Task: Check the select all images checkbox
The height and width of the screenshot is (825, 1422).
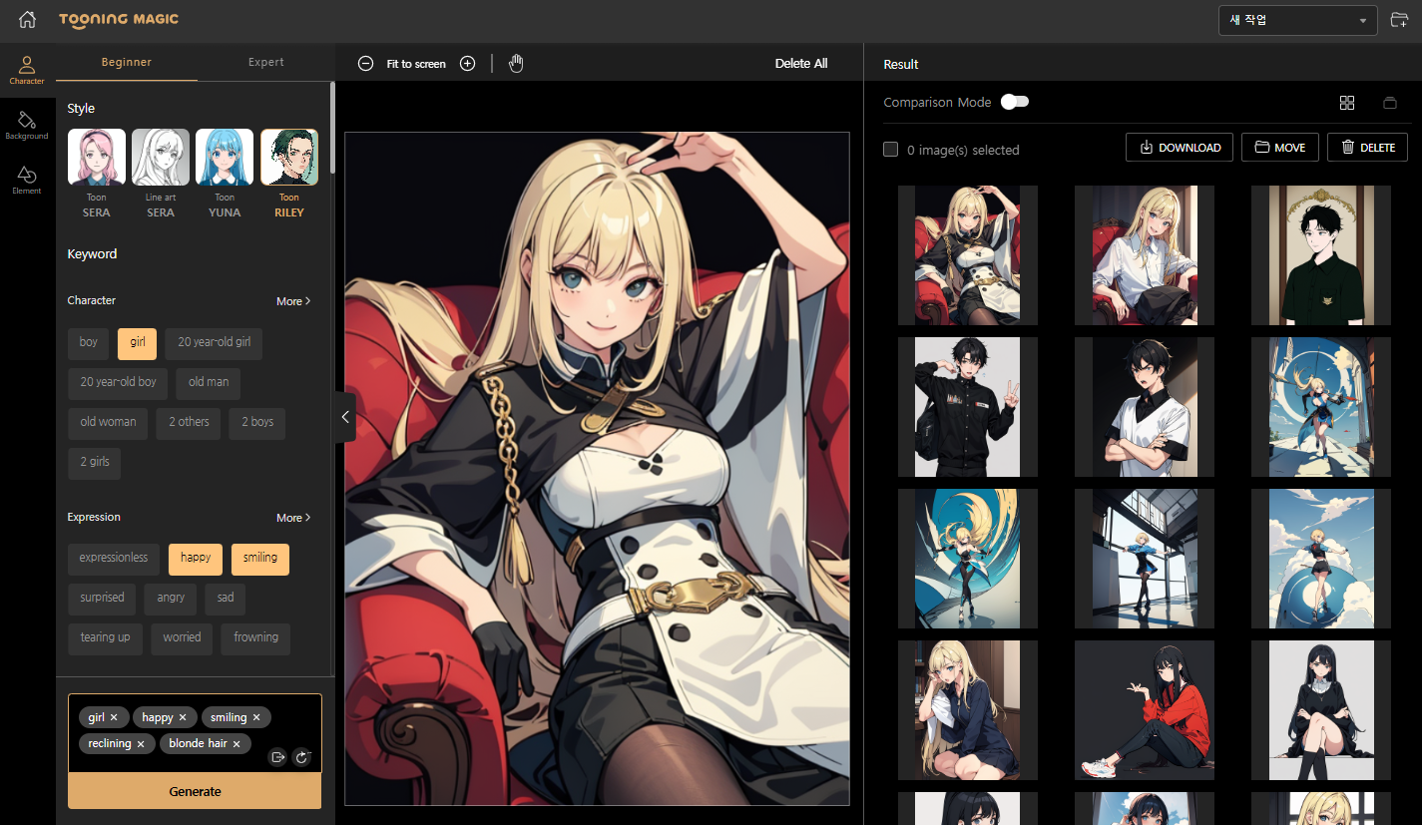Action: [890, 150]
